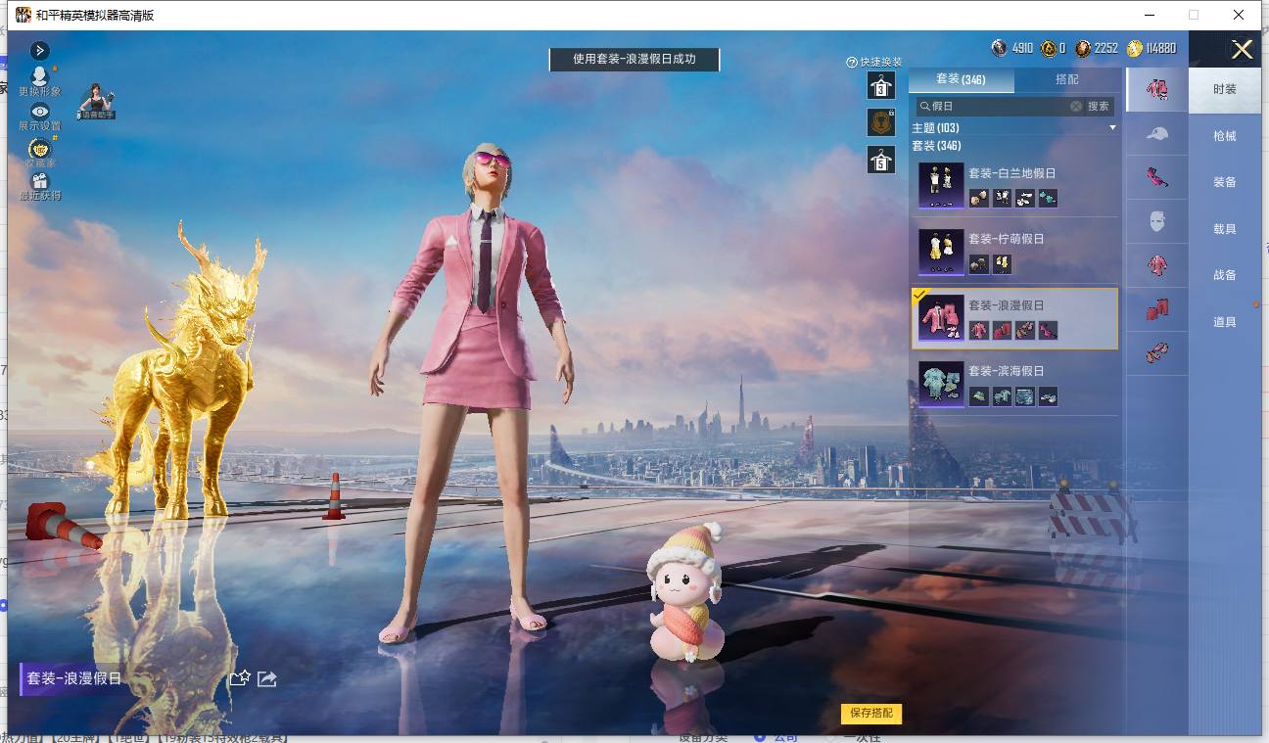Select the 套装-滨海假日 outfit thumbnail

pyautogui.click(x=941, y=385)
